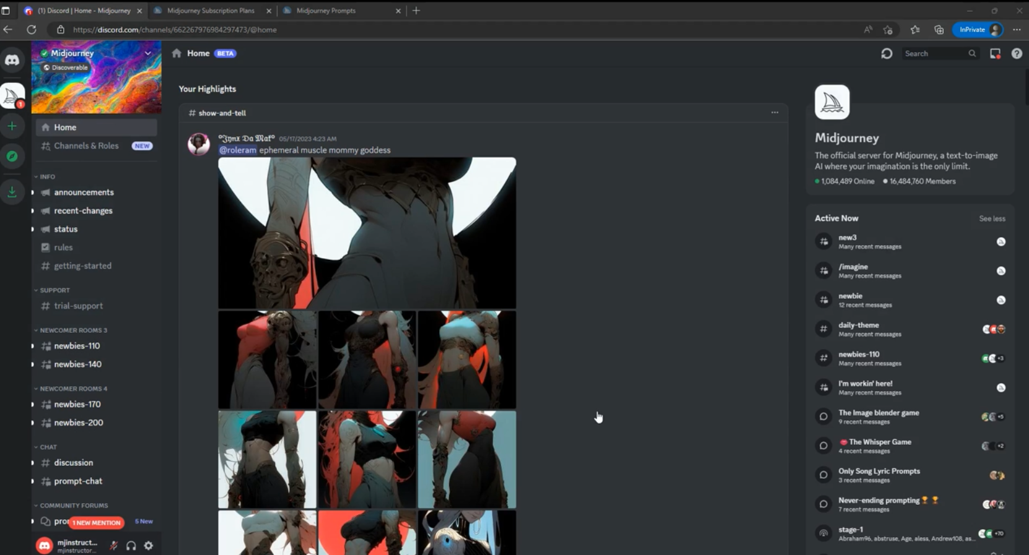1029x555 pixels.
Task: Switch to Midjourney Prompts browser tab
Action: pyautogui.click(x=326, y=11)
